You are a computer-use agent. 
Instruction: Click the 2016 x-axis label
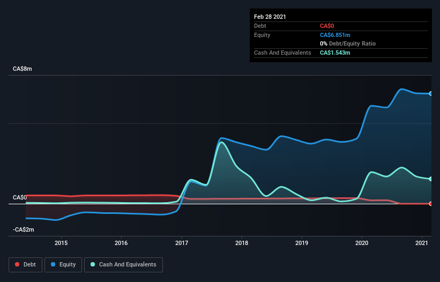[121, 243]
